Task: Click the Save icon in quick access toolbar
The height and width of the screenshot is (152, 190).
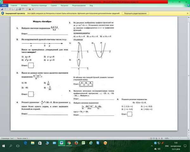Action: pos(2,9)
